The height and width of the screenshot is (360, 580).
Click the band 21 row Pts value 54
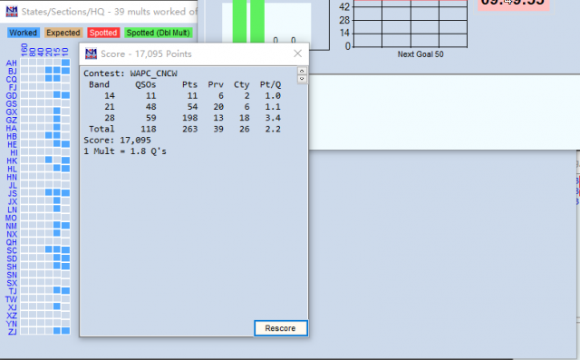tap(192, 107)
